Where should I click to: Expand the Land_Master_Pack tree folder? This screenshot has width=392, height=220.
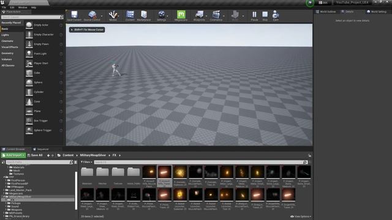pos(4,190)
